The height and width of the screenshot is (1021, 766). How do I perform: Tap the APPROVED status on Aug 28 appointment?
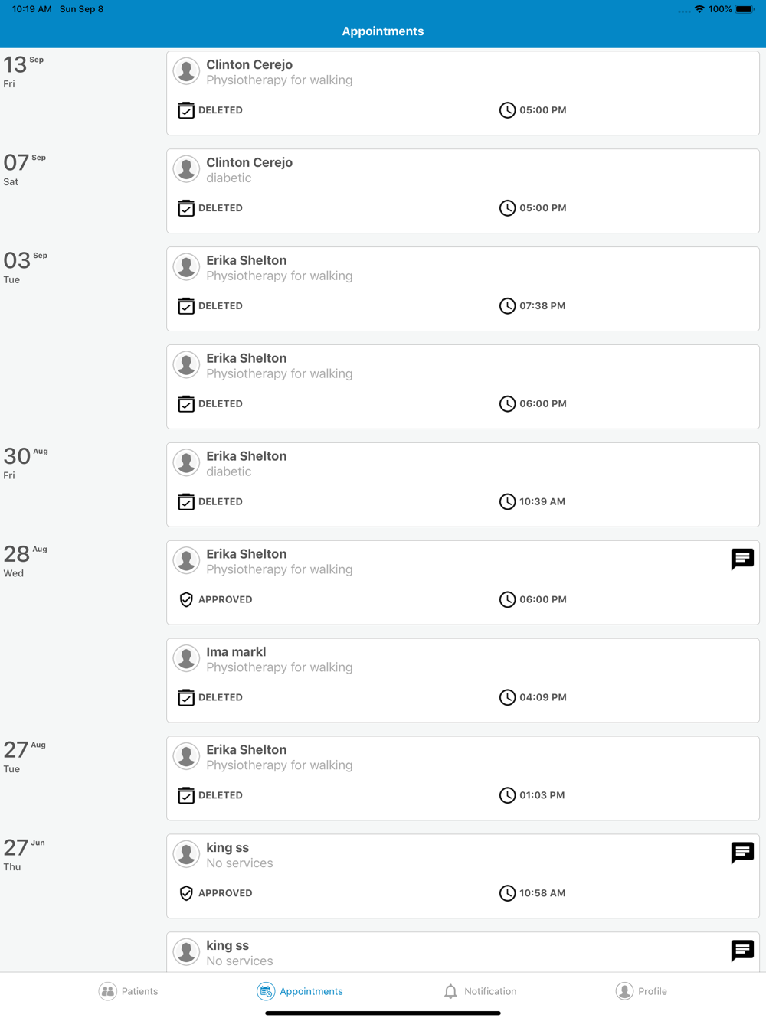pyautogui.click(x=224, y=599)
